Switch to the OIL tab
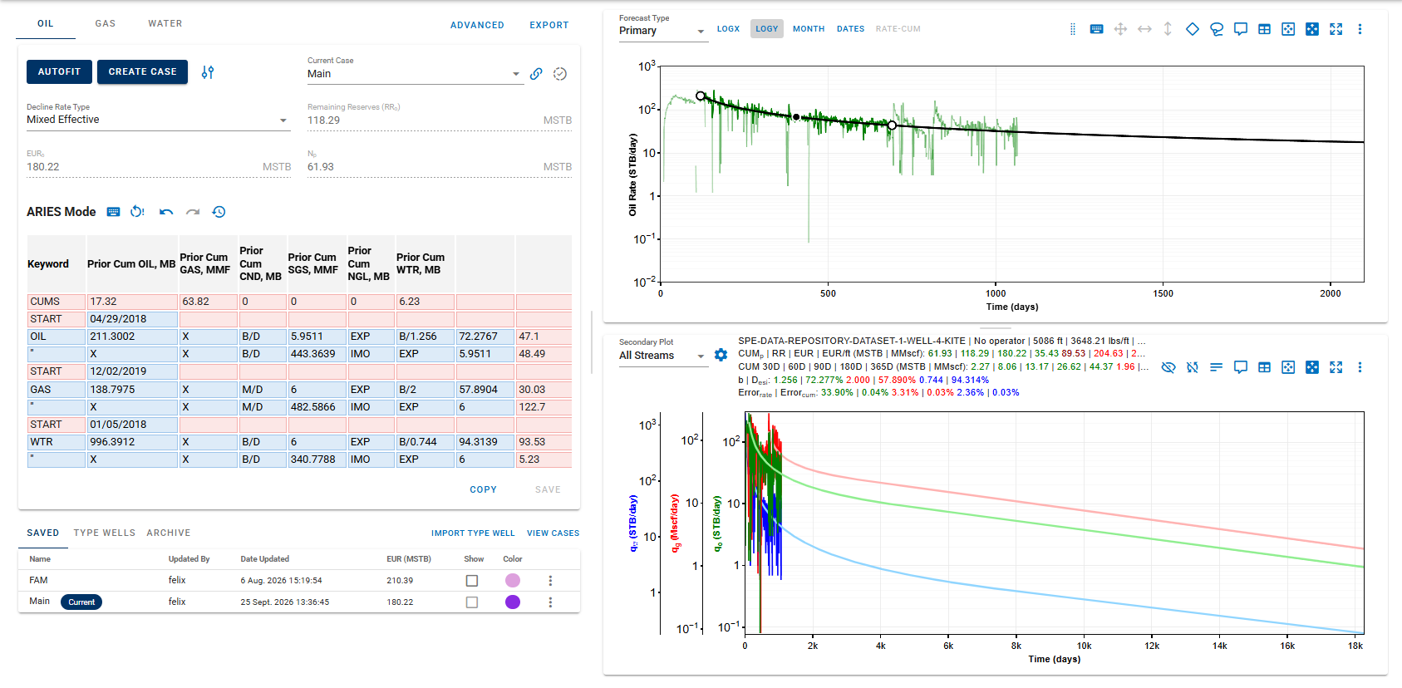The width and height of the screenshot is (1402, 688). pos(46,23)
